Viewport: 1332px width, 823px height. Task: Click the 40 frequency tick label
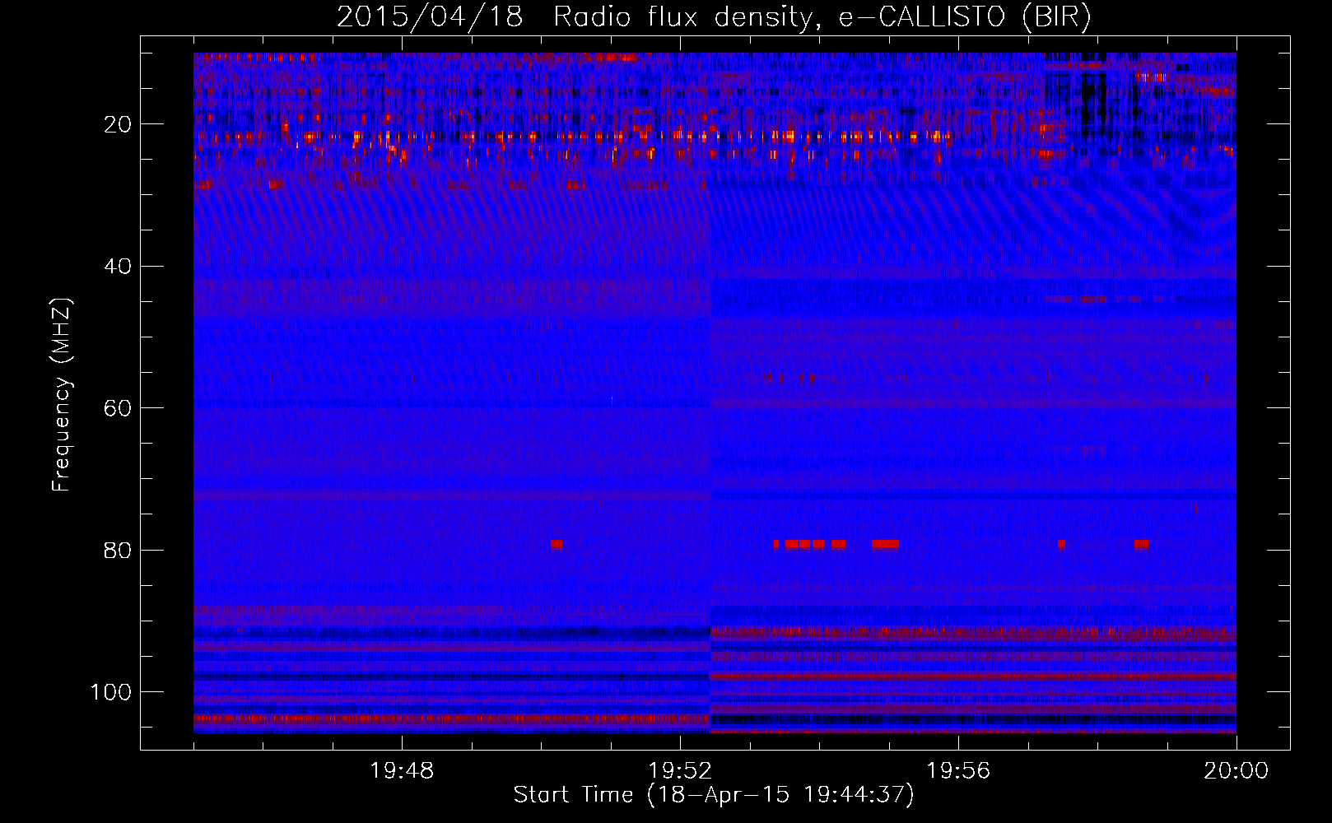[x=118, y=267]
